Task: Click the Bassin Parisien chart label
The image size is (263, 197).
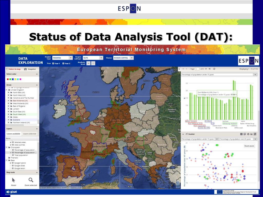Action: click(191, 121)
